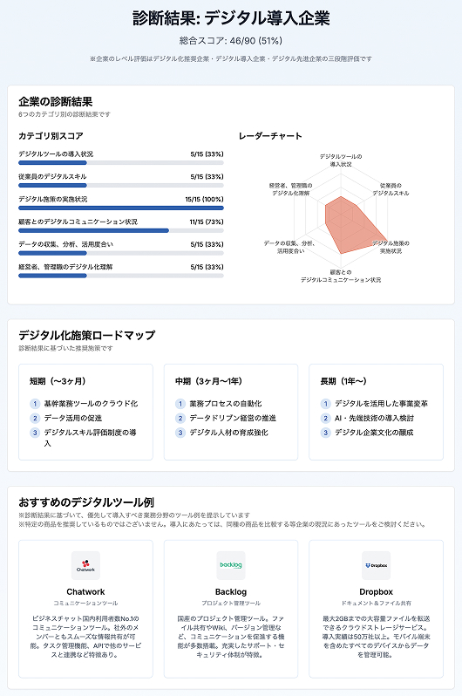Click the 長期（1年〜）heading
Image resolution: width=462 pixels, height=696 pixels.
point(343,381)
